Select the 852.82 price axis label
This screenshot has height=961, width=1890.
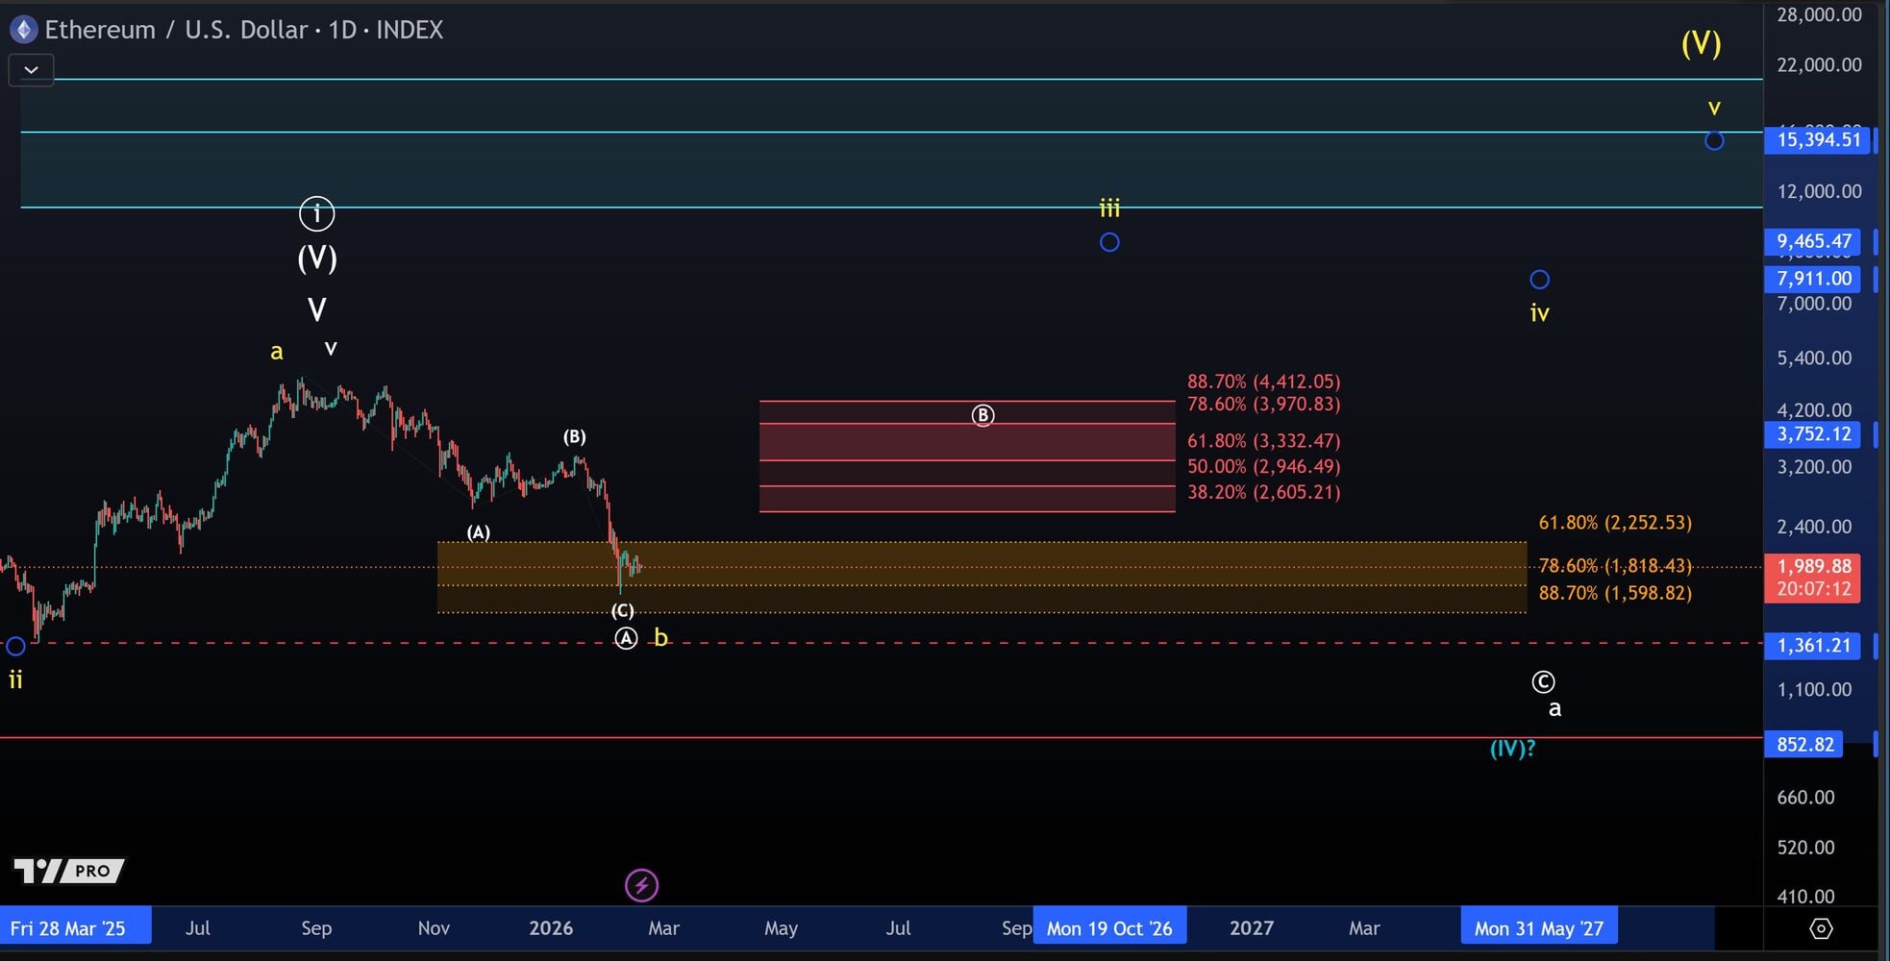pyautogui.click(x=1804, y=745)
